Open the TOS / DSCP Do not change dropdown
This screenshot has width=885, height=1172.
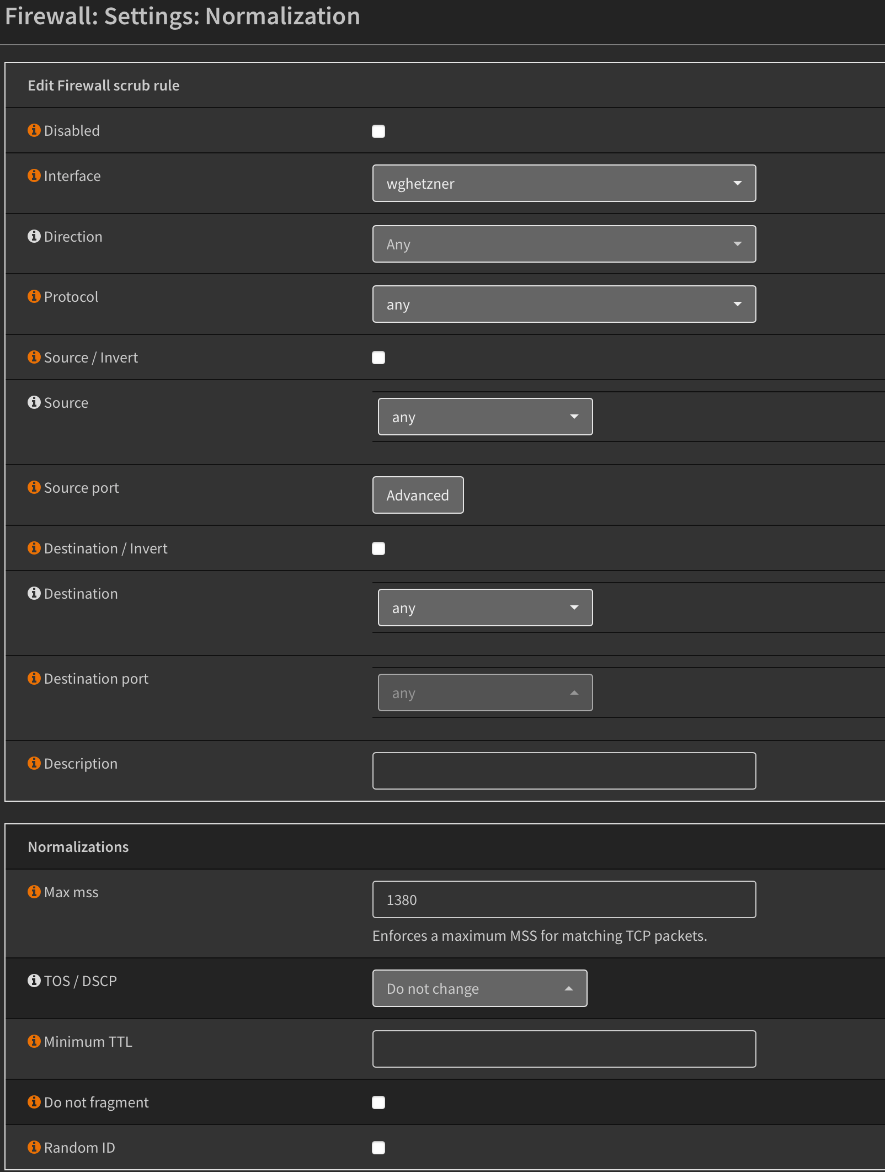click(479, 988)
